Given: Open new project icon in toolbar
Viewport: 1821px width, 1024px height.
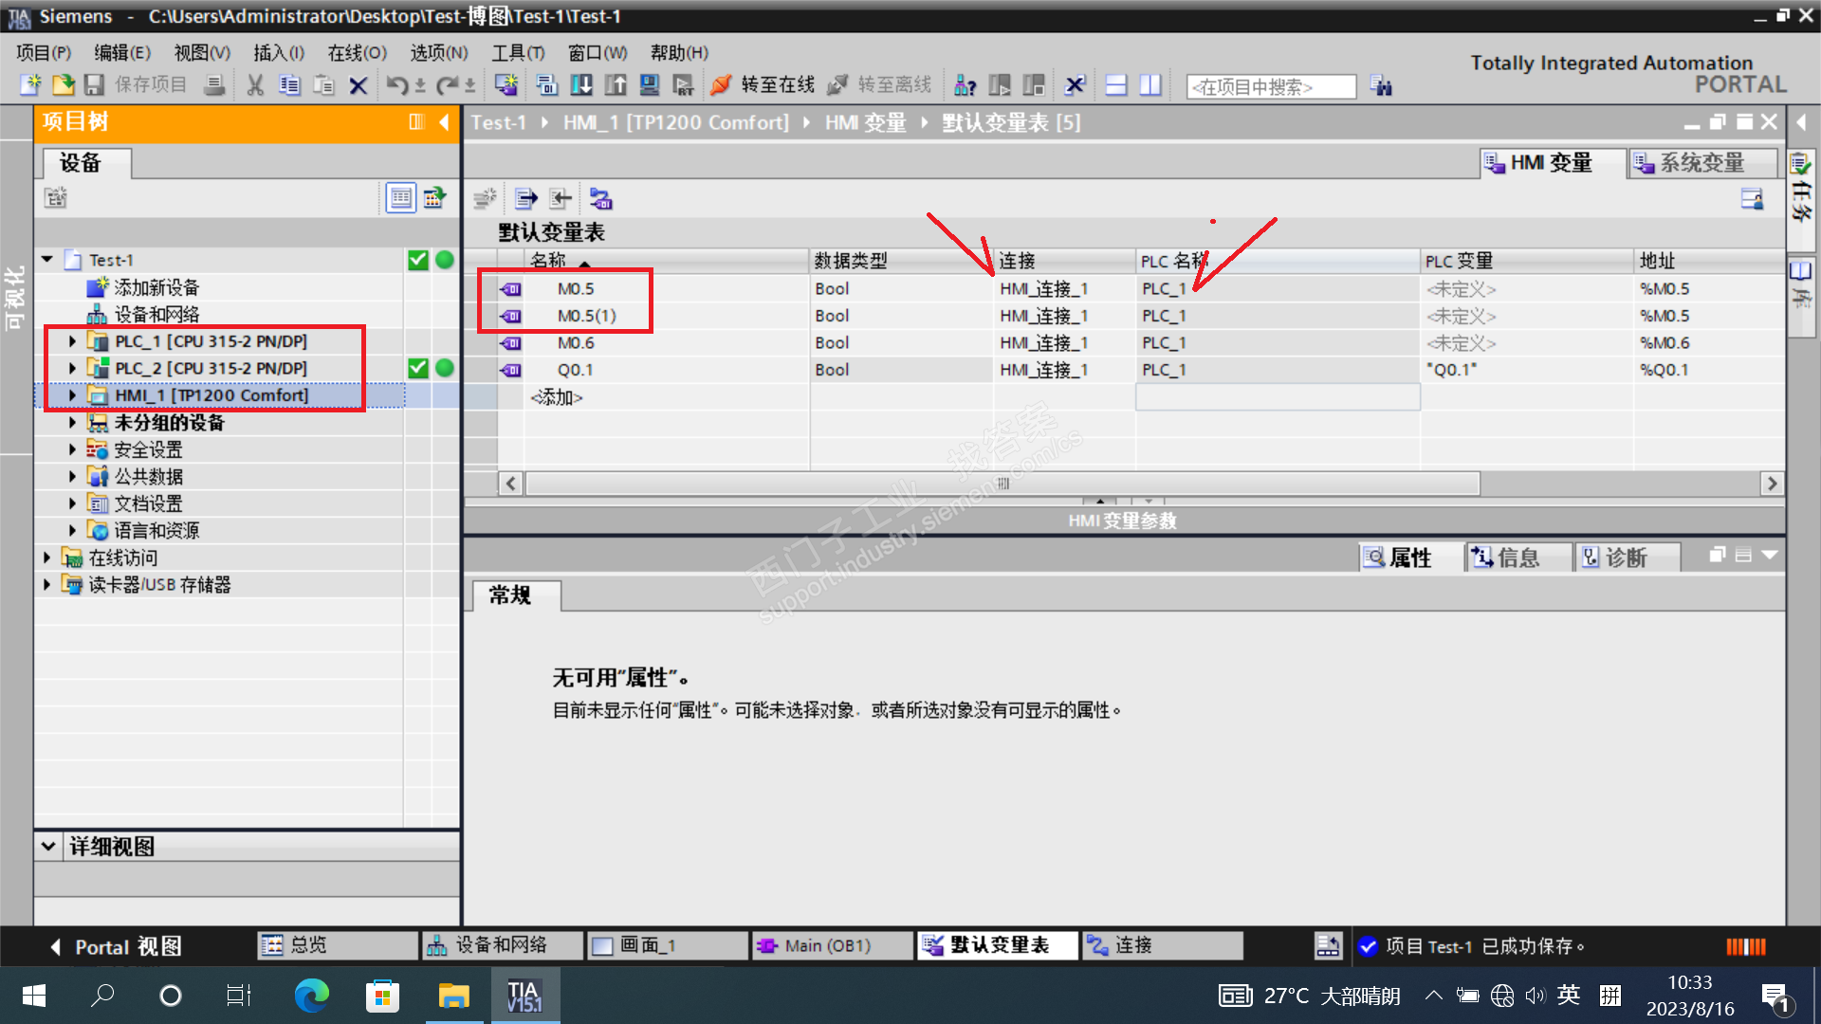Looking at the screenshot, I should point(30,85).
